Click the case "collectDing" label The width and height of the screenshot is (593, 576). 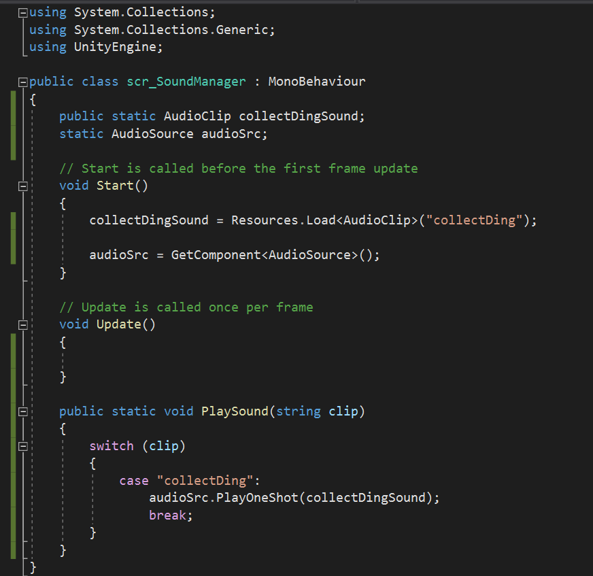[x=190, y=481]
